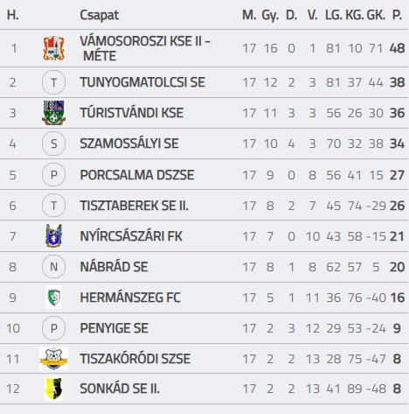The width and height of the screenshot is (409, 414).
Task: Open the Hermánszeg FC green shield logo
Action: click(x=53, y=298)
